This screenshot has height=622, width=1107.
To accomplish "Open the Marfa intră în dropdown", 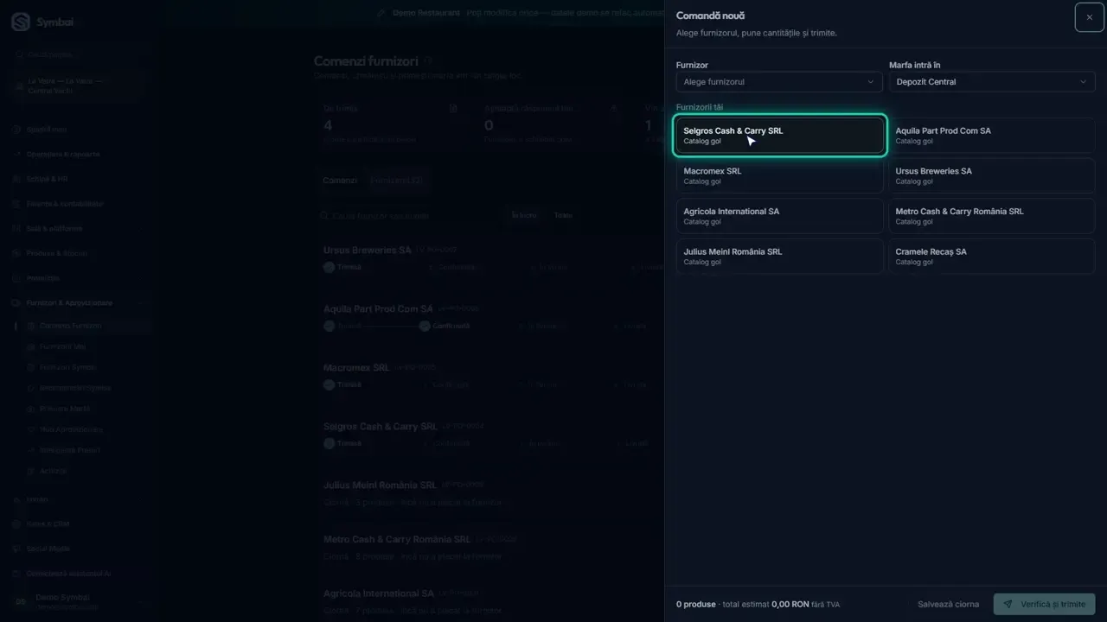I will tap(992, 82).
